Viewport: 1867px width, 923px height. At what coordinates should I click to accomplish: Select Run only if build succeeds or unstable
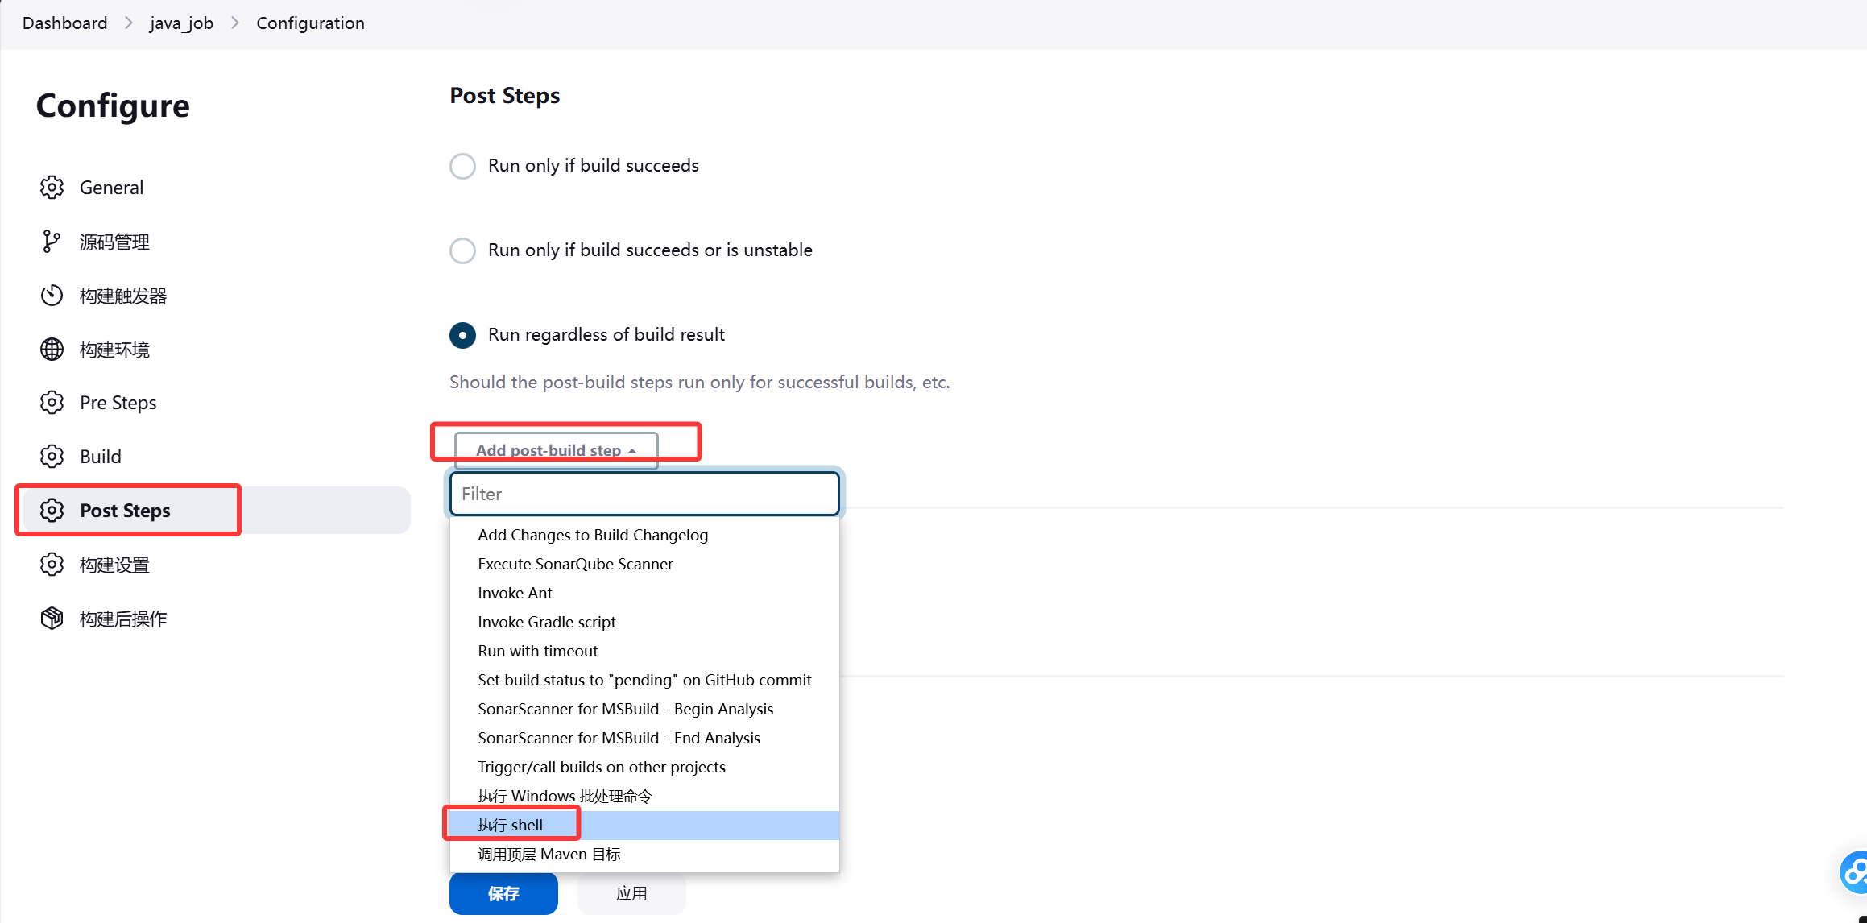pyautogui.click(x=462, y=250)
